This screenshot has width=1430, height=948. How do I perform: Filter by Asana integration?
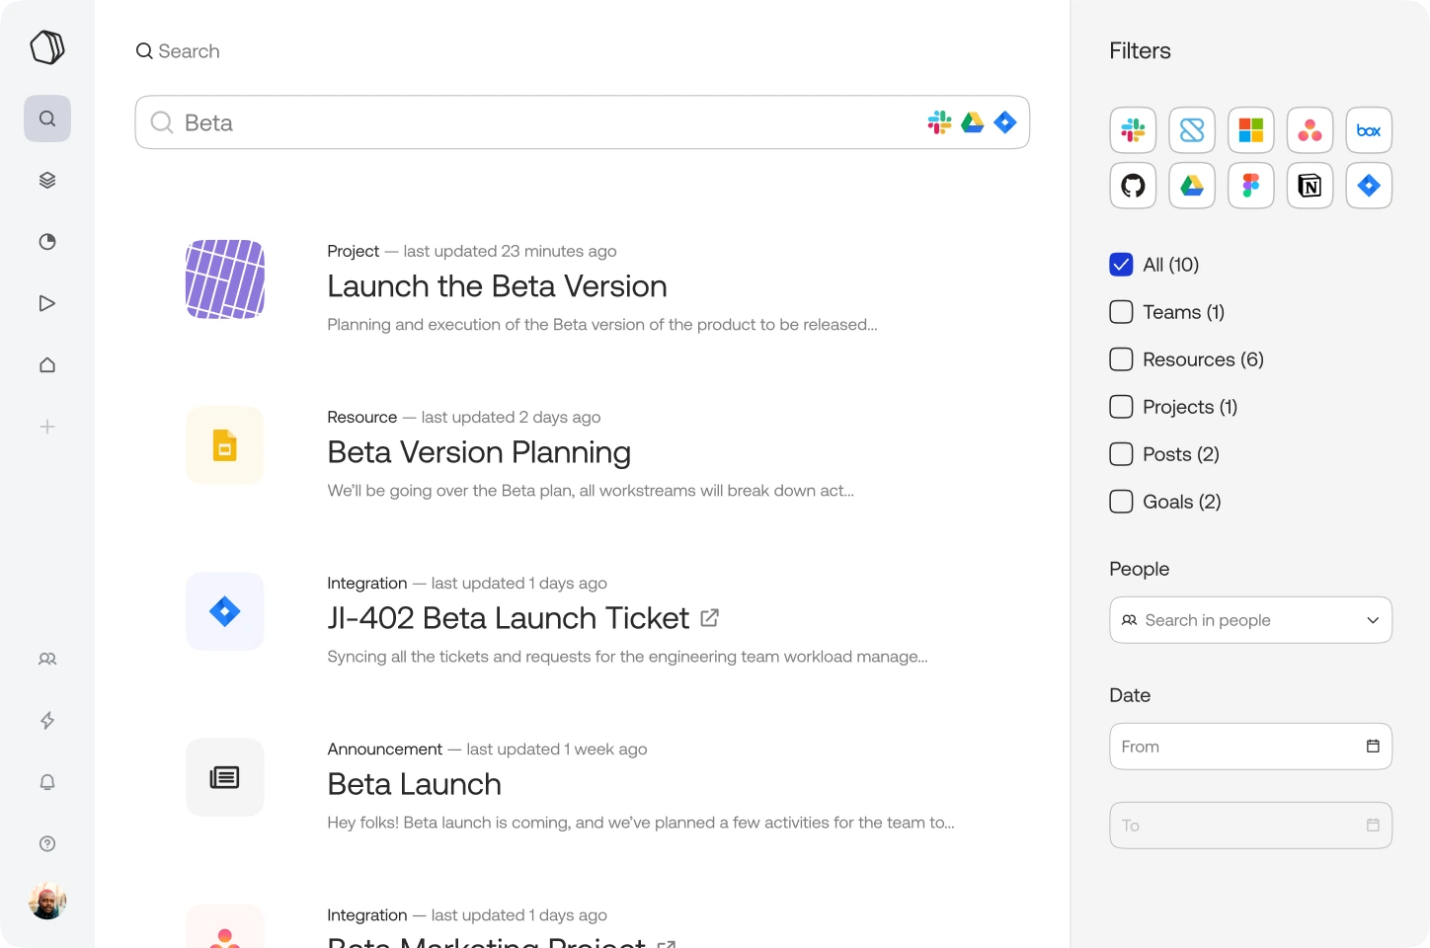click(x=1311, y=130)
